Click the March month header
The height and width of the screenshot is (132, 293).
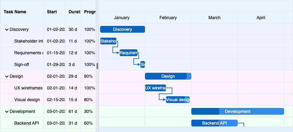(x=214, y=18)
